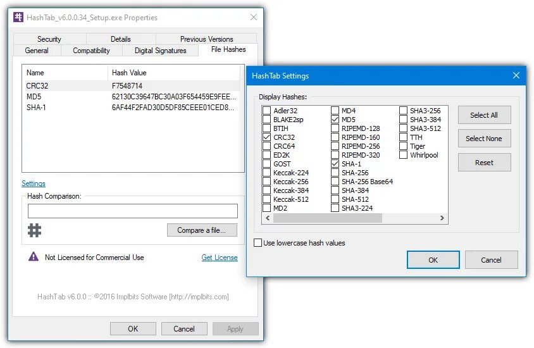534x348 pixels.
Task: Uncheck the CRC32 hash
Action: (266, 137)
